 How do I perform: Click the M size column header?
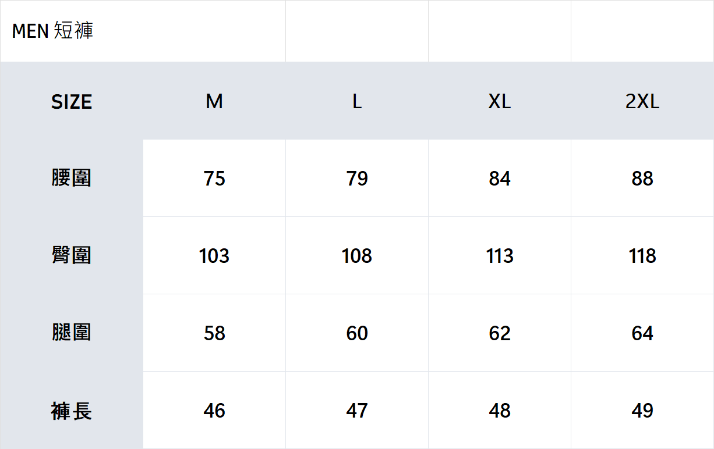click(214, 102)
